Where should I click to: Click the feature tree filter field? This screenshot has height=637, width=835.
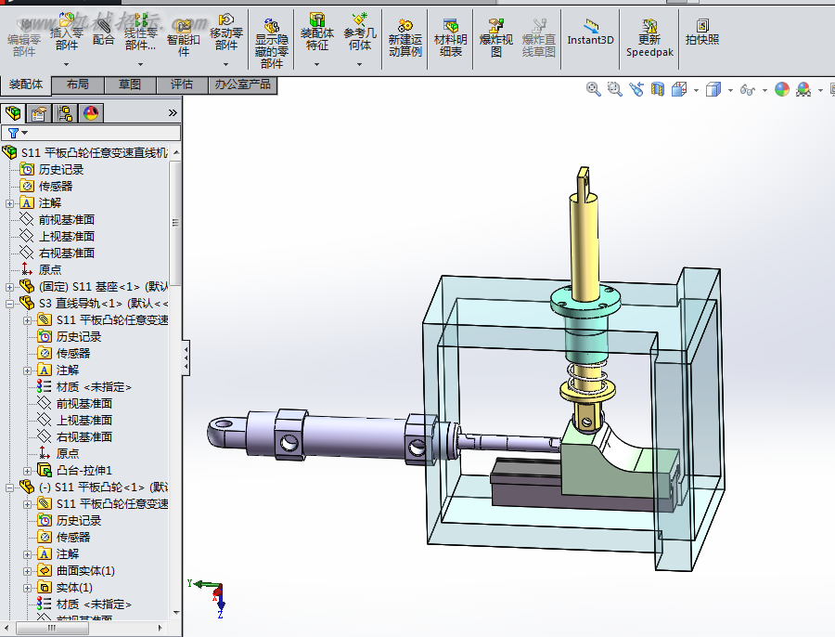[x=91, y=133]
